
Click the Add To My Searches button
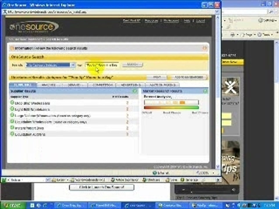point(189,77)
